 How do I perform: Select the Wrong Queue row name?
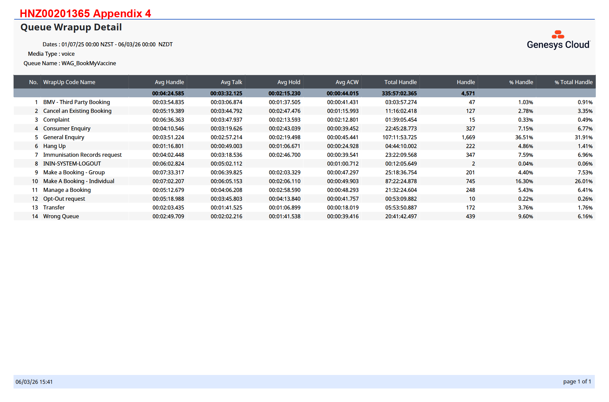61,216
